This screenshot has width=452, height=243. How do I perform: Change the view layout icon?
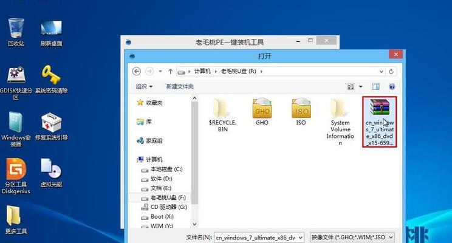coord(351,86)
